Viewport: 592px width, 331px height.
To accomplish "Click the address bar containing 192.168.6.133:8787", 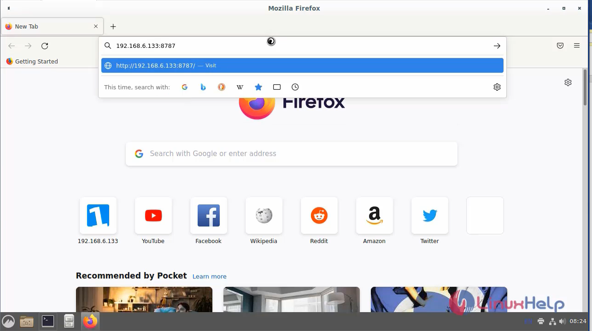I will pos(302,46).
